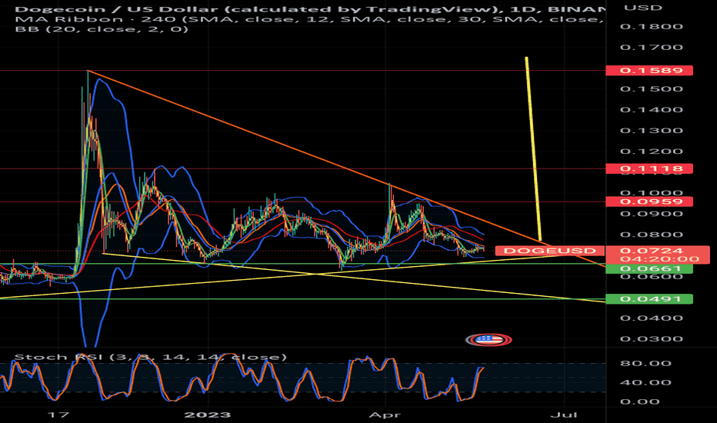Click the 0.1589 red price label
This screenshot has height=423, width=717.
click(x=649, y=71)
